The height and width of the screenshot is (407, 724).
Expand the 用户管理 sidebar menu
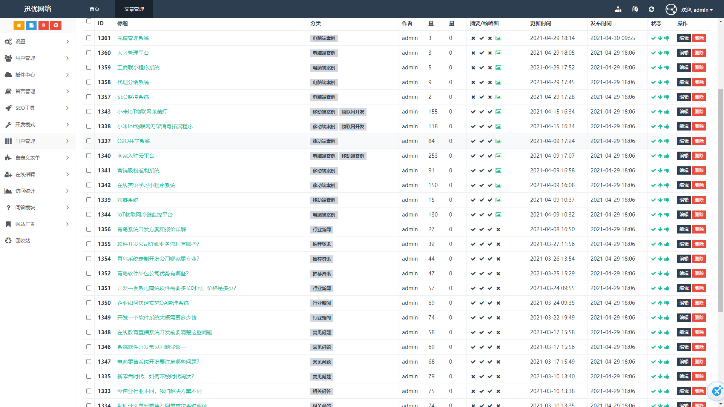37,58
